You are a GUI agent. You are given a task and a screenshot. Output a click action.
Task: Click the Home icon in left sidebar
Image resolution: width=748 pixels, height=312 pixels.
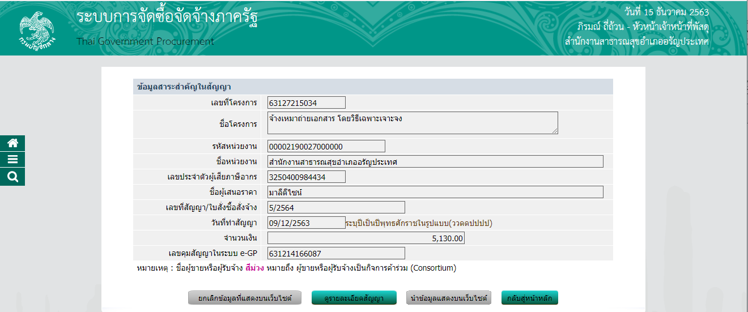tap(12, 144)
